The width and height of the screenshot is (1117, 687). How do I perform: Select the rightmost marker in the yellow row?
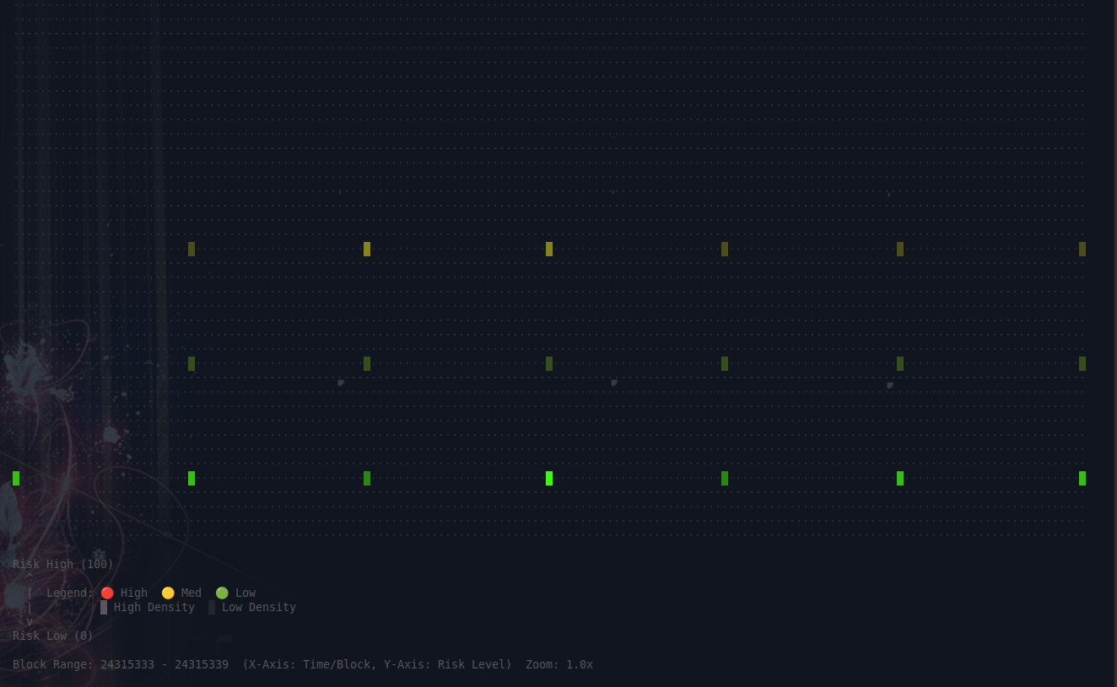click(x=1082, y=249)
